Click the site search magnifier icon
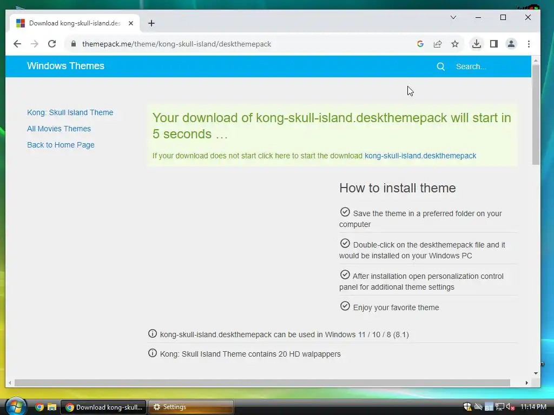The height and width of the screenshot is (415, 554). pos(440,66)
